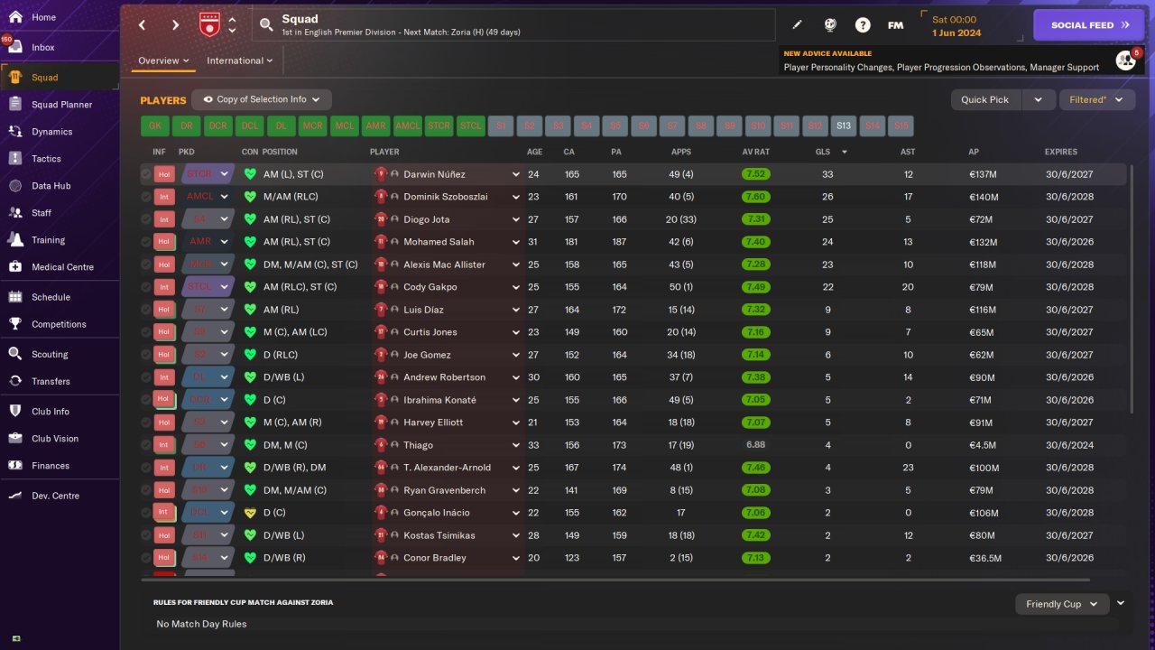Open the Filtered dropdown
Image resolution: width=1155 pixels, height=650 pixels.
click(x=1096, y=99)
